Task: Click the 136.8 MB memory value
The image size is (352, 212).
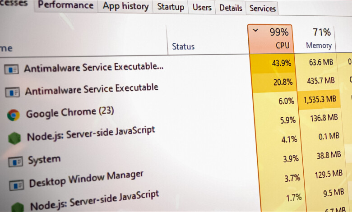Action: (x=324, y=118)
